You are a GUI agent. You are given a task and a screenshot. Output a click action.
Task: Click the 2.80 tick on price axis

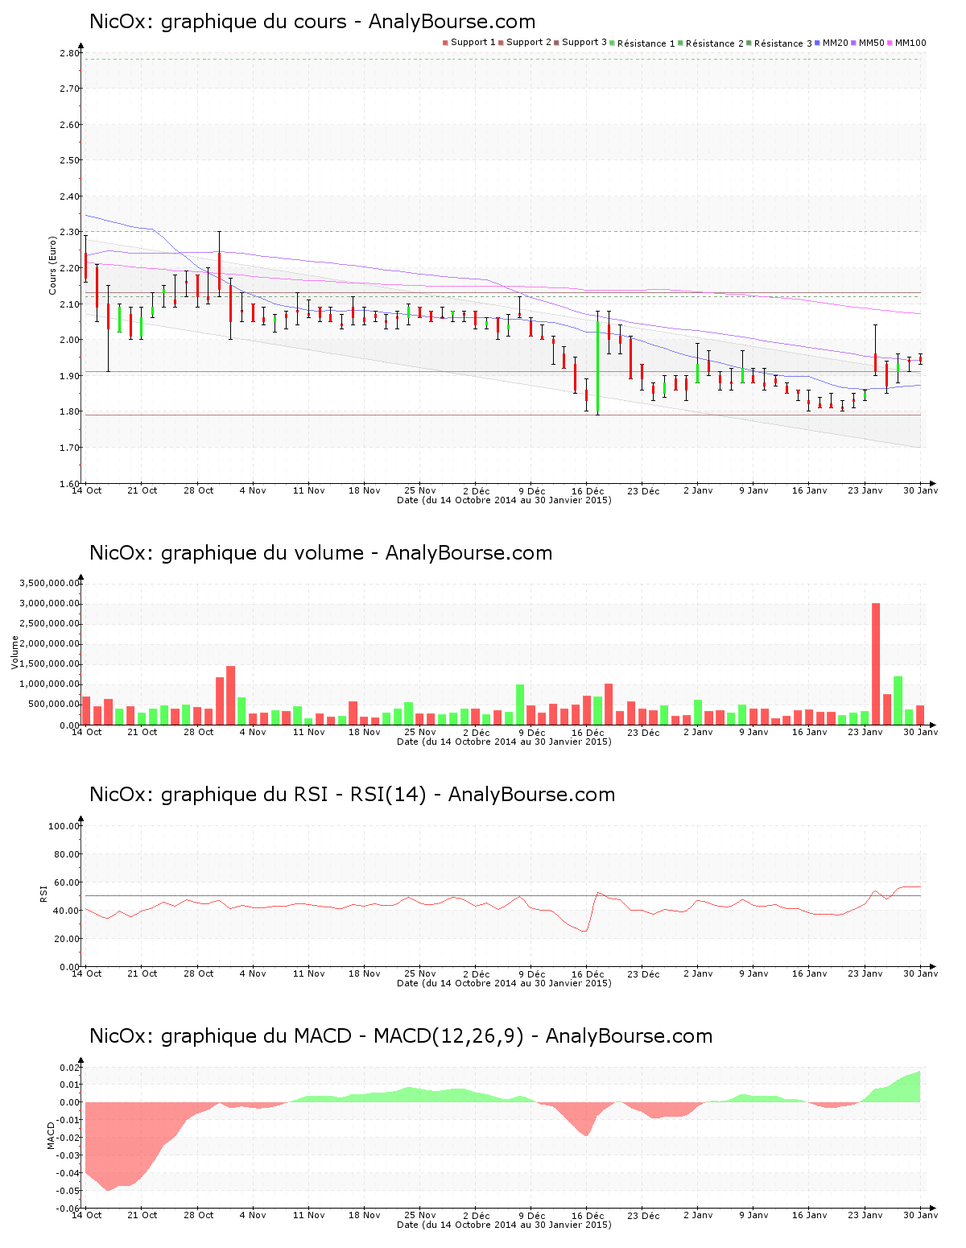pos(68,53)
